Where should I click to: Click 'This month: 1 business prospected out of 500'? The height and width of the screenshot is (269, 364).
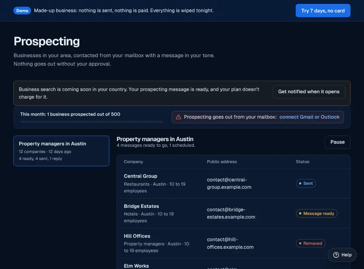tap(70, 114)
